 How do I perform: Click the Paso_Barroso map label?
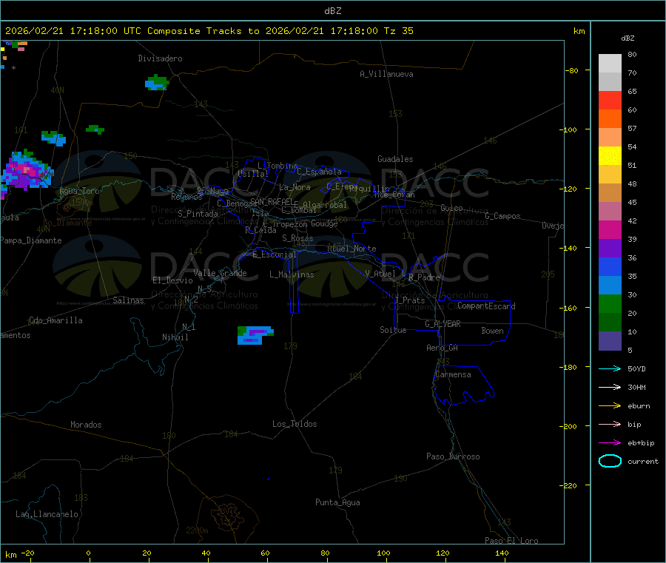pyautogui.click(x=453, y=456)
